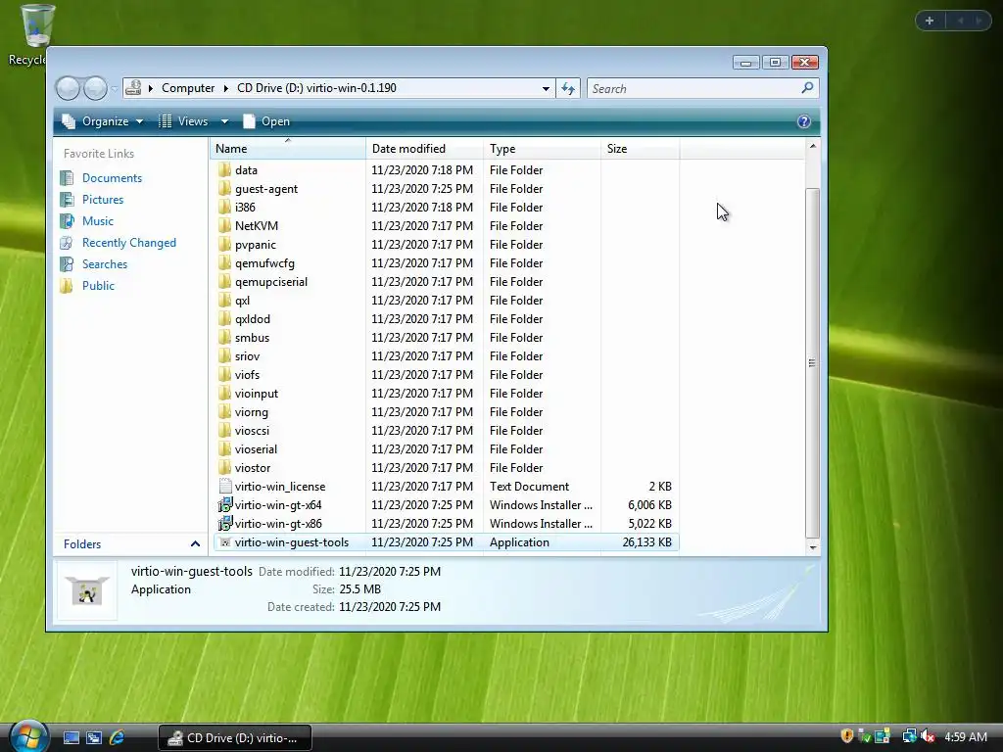Click Open in the toolbar
This screenshot has width=1003, height=752.
(266, 121)
